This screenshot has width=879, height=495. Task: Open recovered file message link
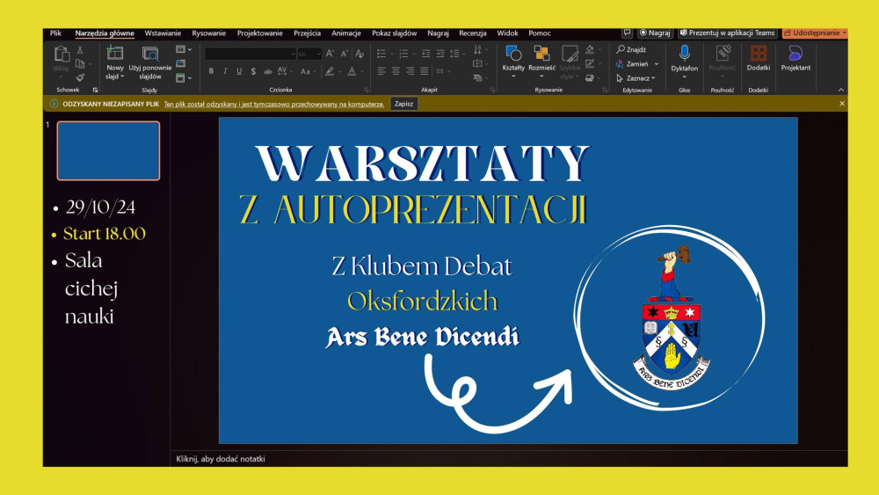pyautogui.click(x=274, y=104)
